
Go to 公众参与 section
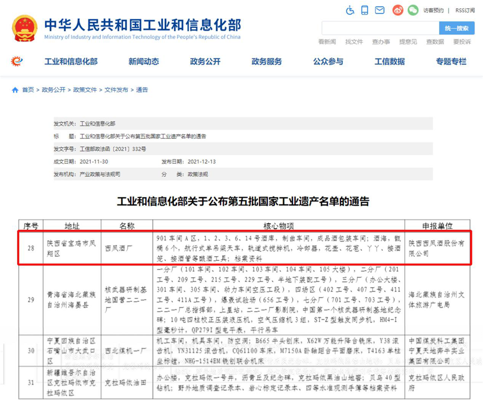328,62
